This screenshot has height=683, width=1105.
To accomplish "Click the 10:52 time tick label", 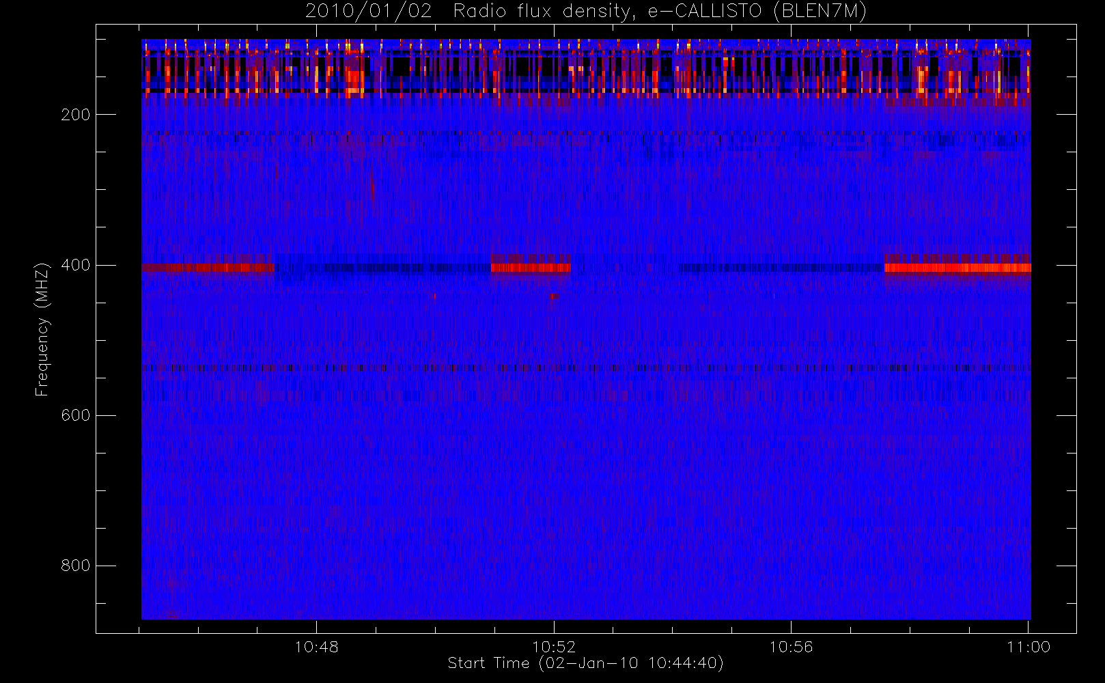I will pyautogui.click(x=554, y=647).
